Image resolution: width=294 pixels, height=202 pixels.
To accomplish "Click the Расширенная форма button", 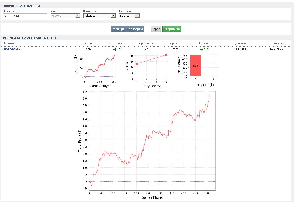I will (127, 29).
